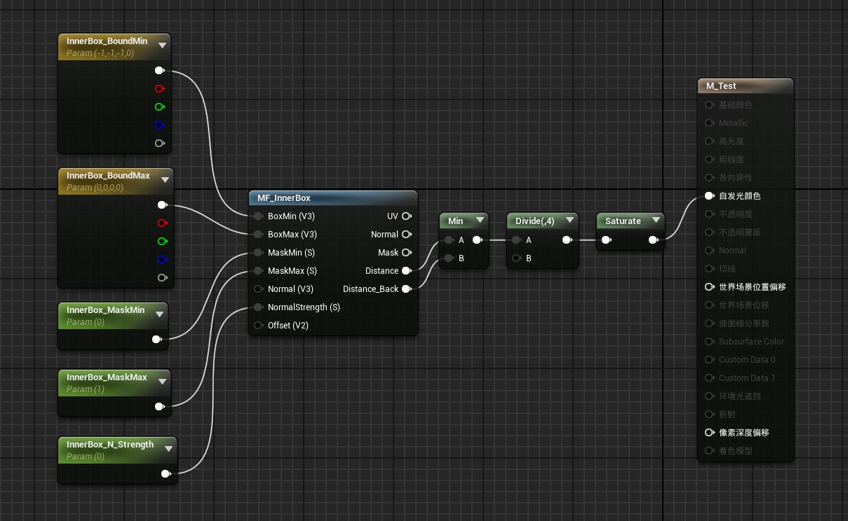
Task: Collapse the Divide node using its arrow
Action: tap(569, 221)
